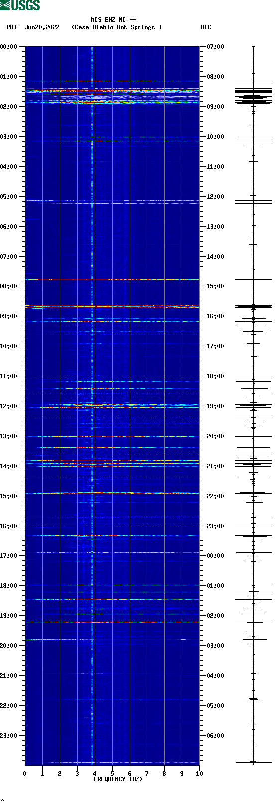Click the 12:00 UTC time label

[x=215, y=197]
